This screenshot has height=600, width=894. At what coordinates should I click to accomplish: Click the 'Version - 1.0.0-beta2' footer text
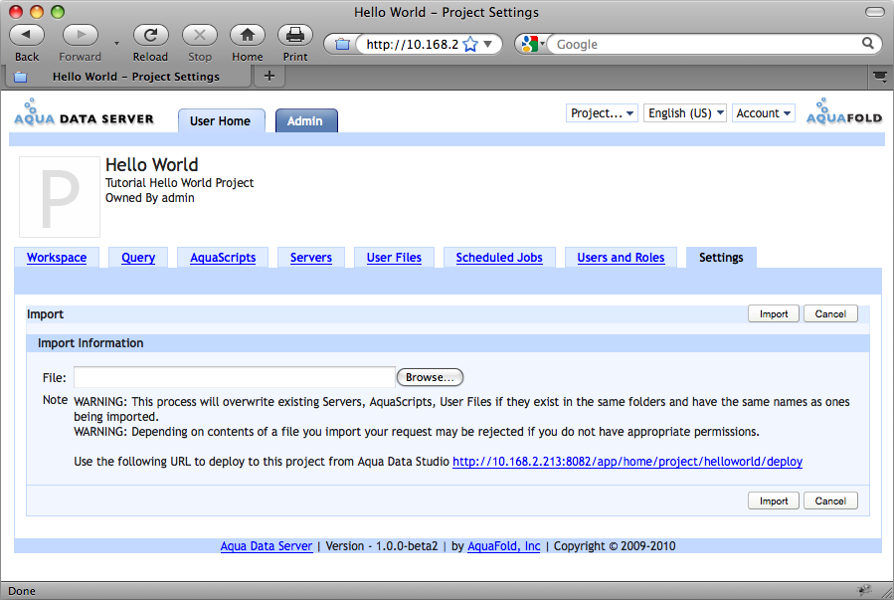(382, 546)
